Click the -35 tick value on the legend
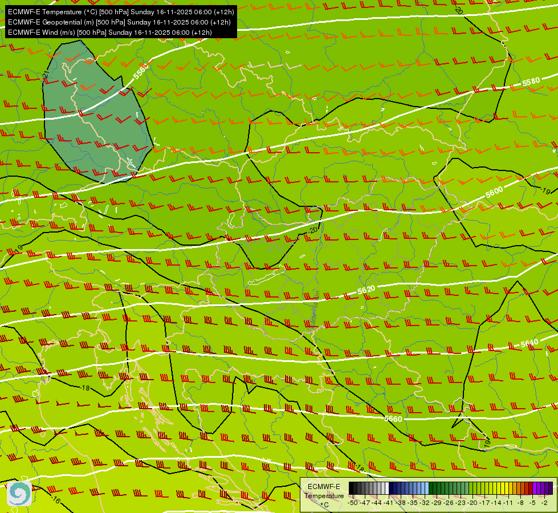558x513 pixels. (413, 503)
